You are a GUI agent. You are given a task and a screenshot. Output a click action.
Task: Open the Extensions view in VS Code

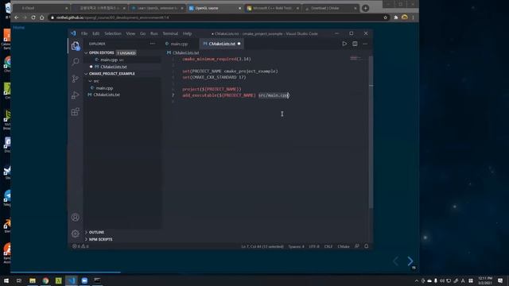point(76,112)
